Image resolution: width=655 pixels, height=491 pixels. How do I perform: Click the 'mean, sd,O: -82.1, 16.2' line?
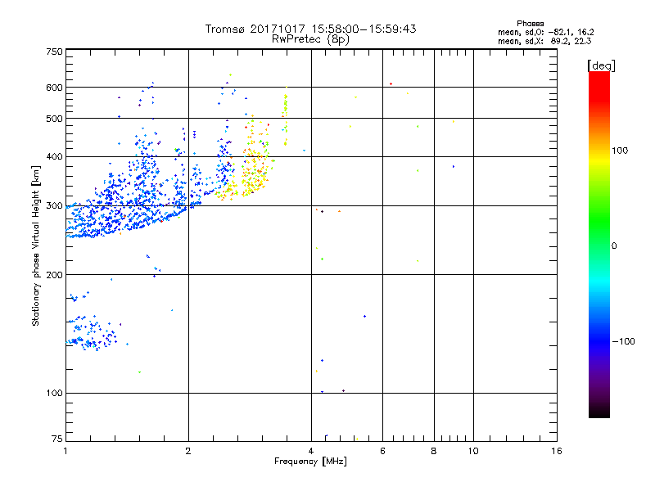click(x=545, y=32)
